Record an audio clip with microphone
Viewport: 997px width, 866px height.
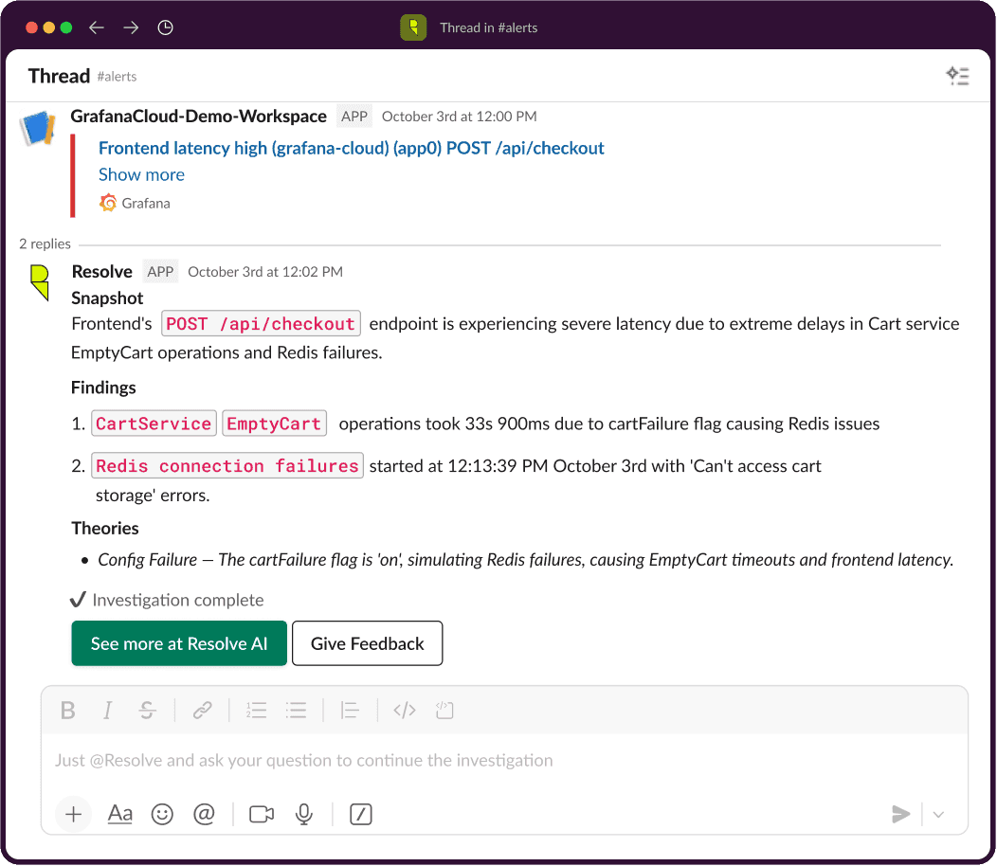coord(304,814)
